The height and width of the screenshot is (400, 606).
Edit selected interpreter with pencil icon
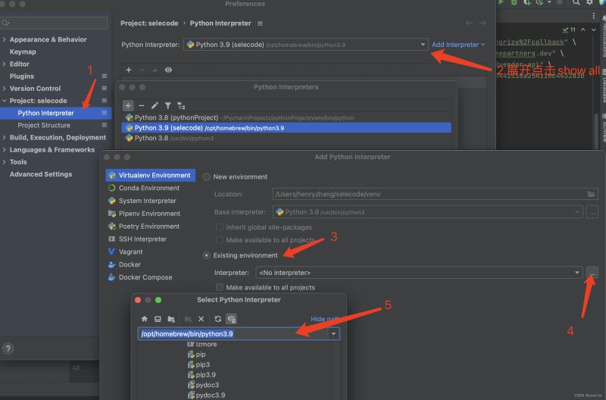coord(155,105)
